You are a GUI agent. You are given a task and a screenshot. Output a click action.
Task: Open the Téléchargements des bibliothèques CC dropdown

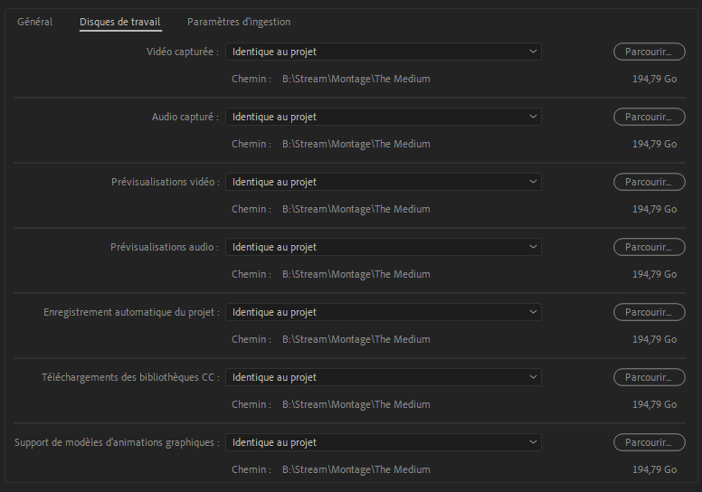pyautogui.click(x=384, y=377)
